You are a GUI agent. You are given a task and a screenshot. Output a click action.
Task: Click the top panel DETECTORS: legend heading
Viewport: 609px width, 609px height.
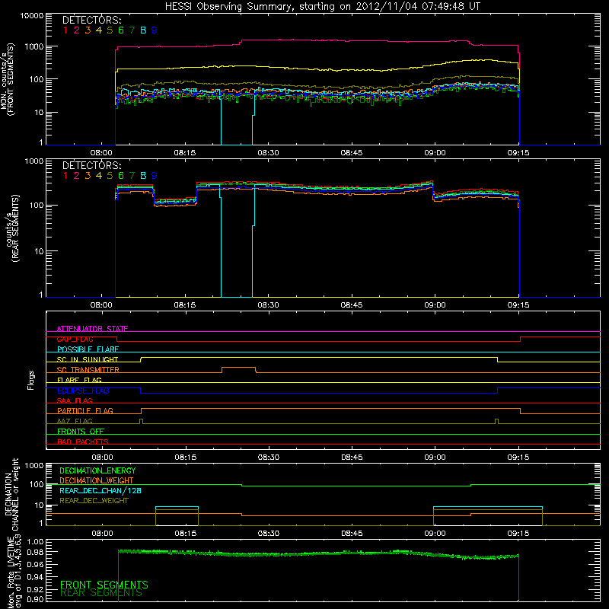tap(92, 20)
